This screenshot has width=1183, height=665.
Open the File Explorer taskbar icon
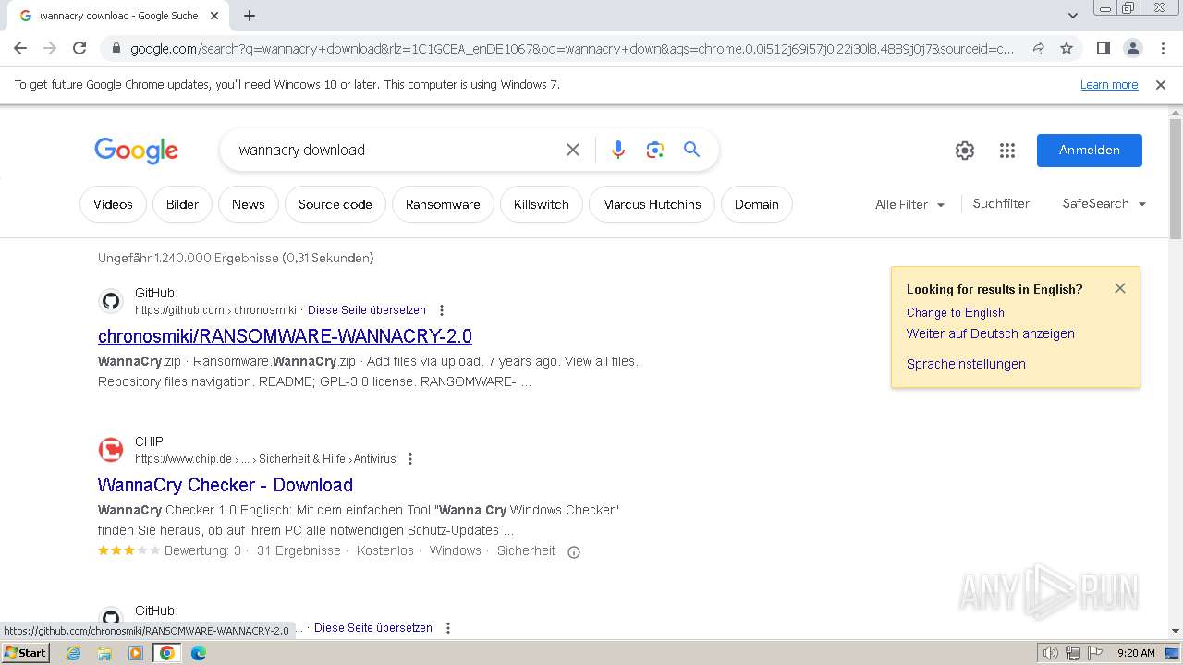tap(104, 653)
